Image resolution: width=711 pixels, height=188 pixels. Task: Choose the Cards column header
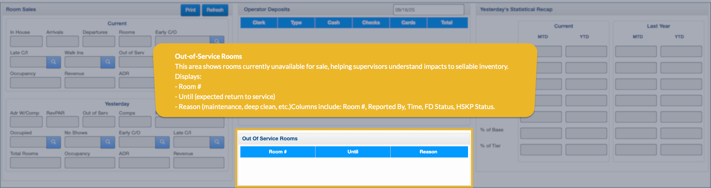[408, 23]
